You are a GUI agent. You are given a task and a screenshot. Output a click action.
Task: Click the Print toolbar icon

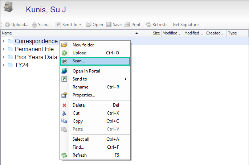tap(127, 25)
